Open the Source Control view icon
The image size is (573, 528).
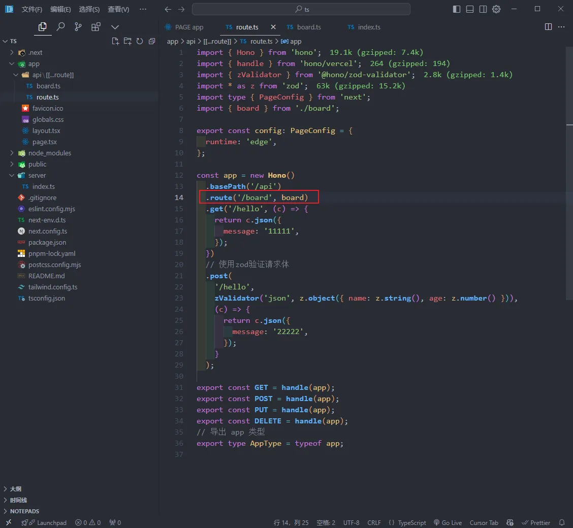(x=78, y=27)
